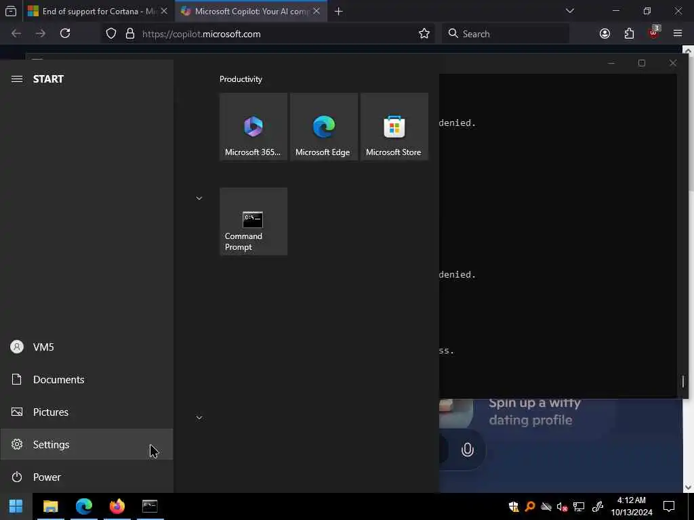Click the muted volume tray icon
The height and width of the screenshot is (520, 694).
[x=562, y=506]
